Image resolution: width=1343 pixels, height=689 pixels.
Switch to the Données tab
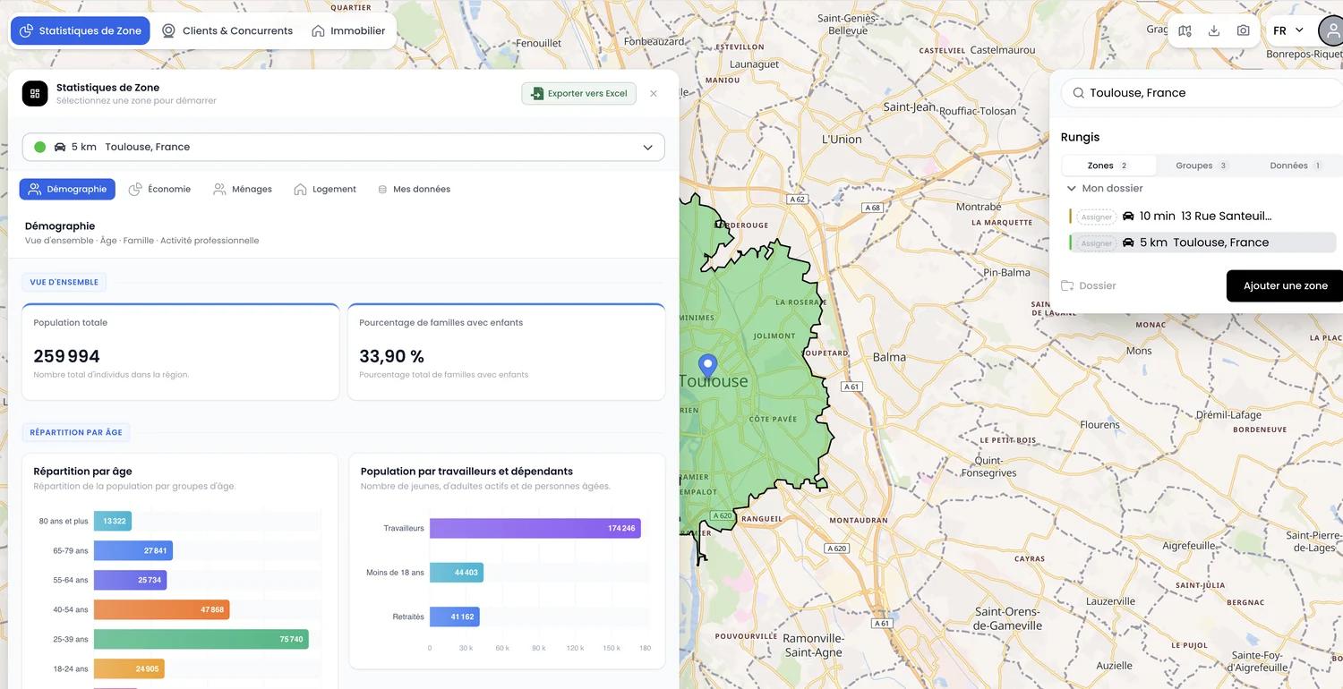click(x=1295, y=166)
